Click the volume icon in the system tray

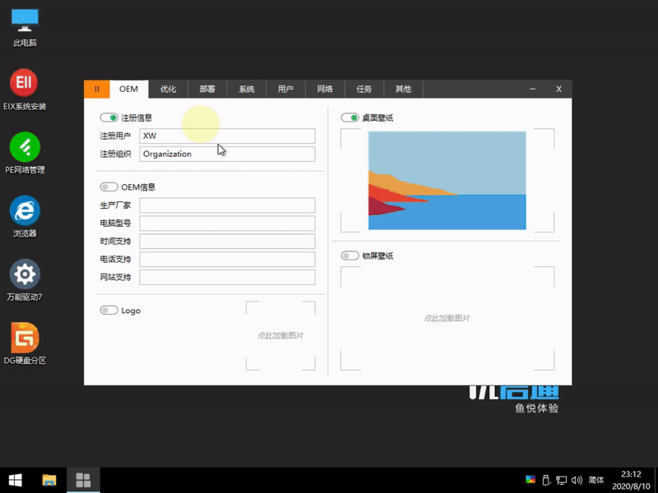[576, 480]
